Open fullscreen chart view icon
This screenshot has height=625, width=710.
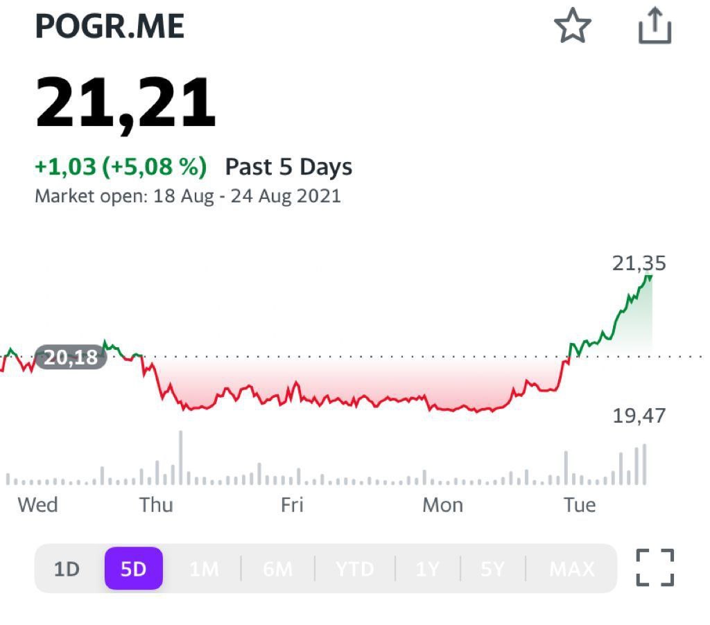click(x=655, y=568)
